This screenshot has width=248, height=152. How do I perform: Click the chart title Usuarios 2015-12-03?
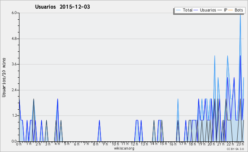pyautogui.click(x=62, y=7)
